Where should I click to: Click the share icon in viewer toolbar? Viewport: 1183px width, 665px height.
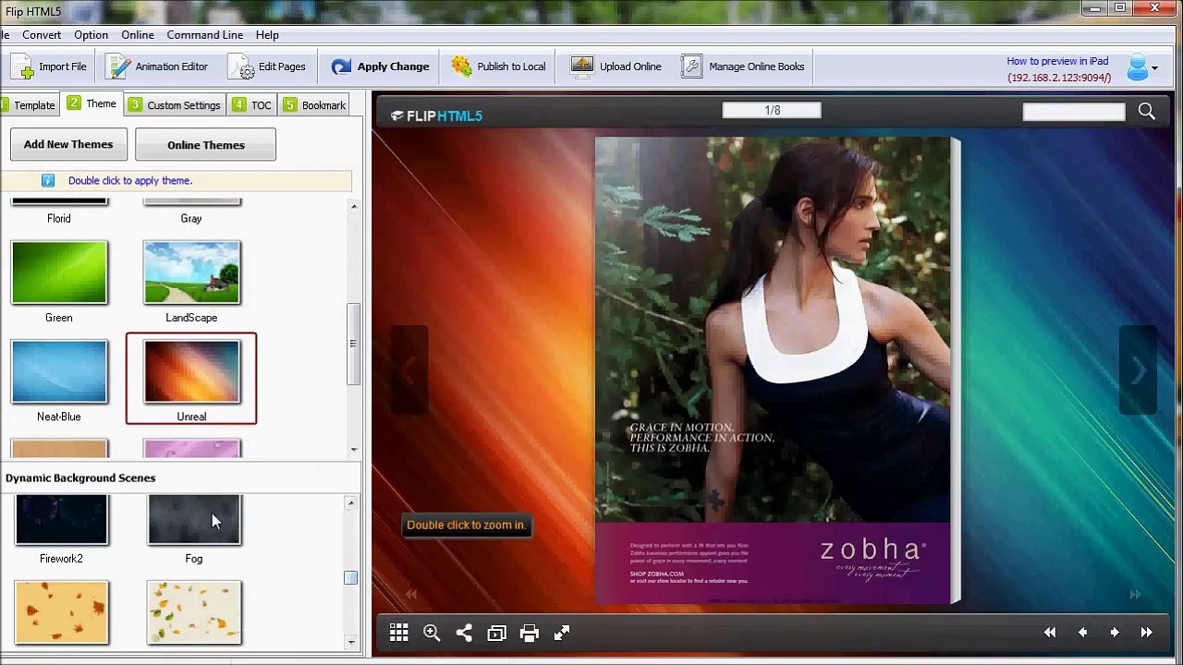pos(464,633)
